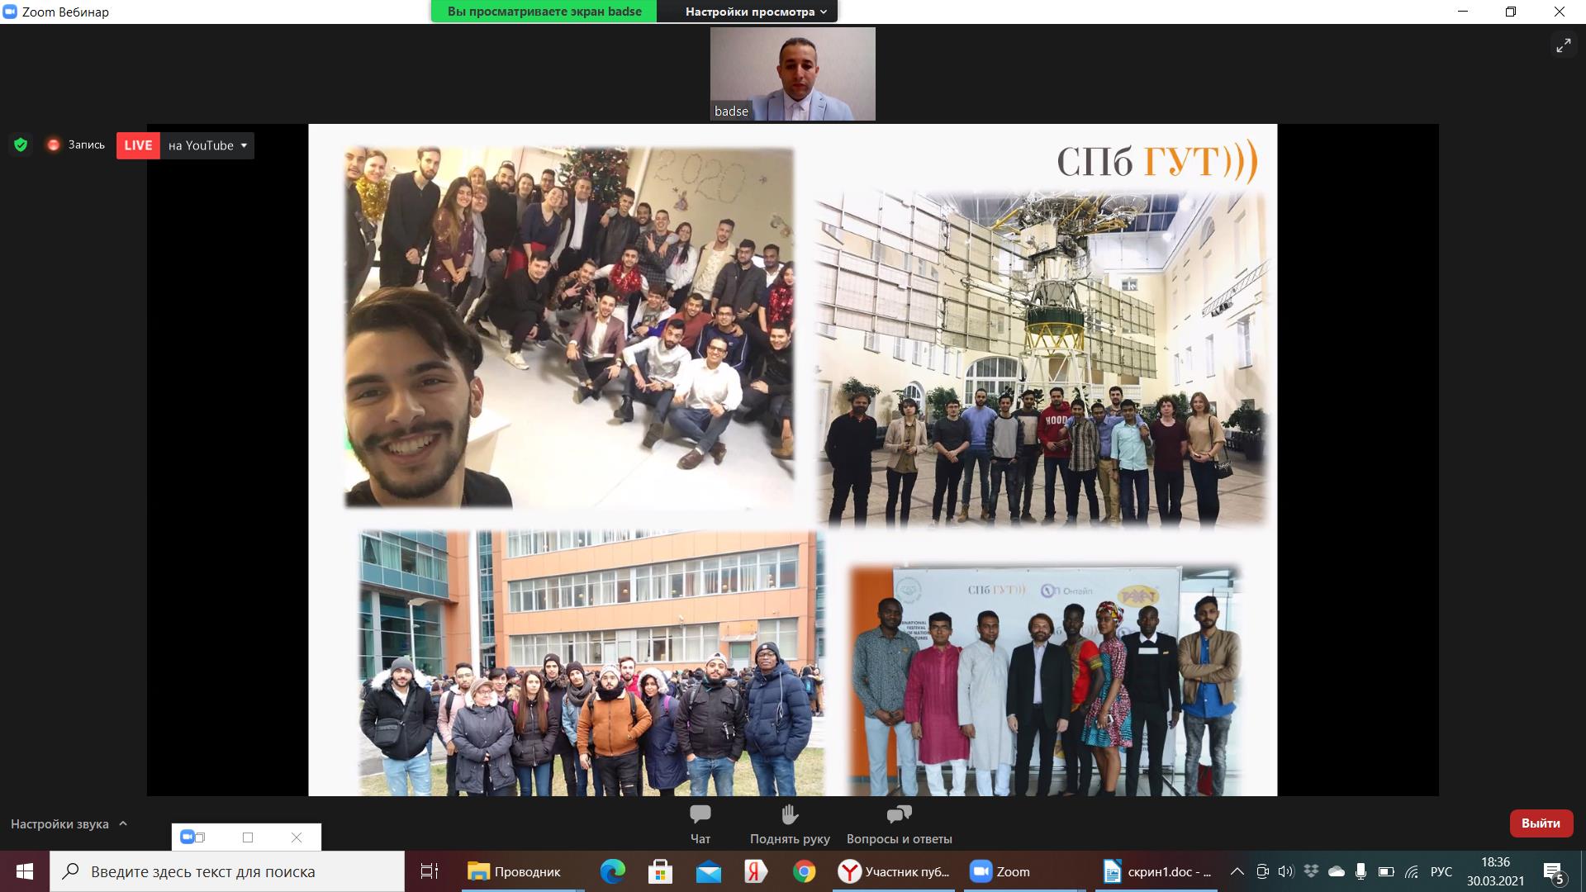Screen dimensions: 1586x892
Task: Click the red recording indicator
Action: pyautogui.click(x=54, y=145)
